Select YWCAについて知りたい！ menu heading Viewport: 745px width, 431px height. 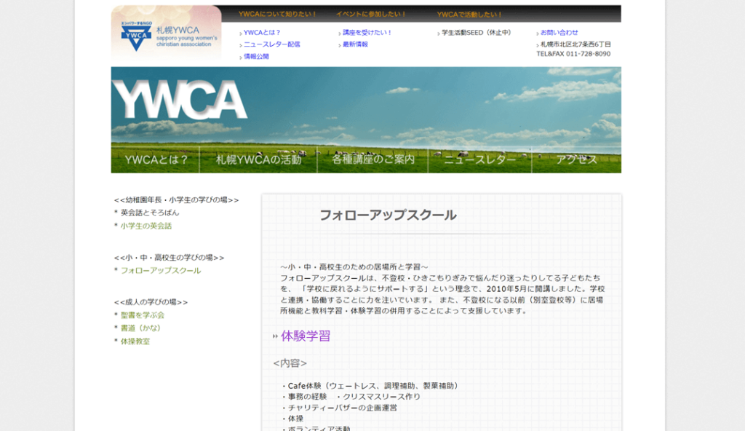[277, 15]
